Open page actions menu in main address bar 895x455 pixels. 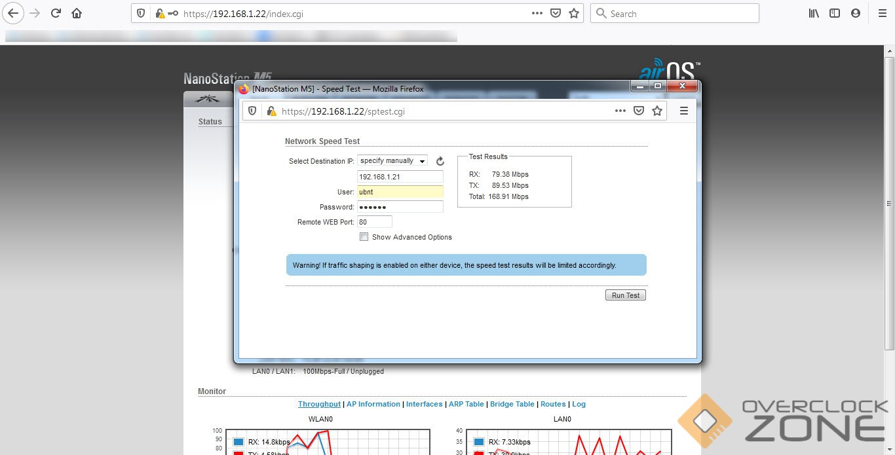click(x=537, y=13)
